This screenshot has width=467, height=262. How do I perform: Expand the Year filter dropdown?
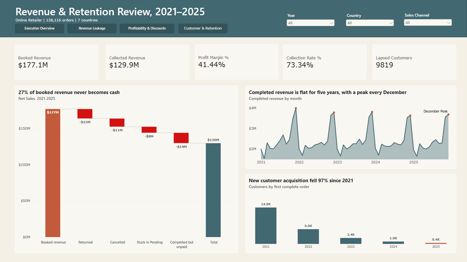pyautogui.click(x=310, y=23)
